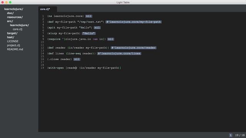Expand the doc/ folder
This screenshot has height=138, width=246.
[x=10, y=13]
